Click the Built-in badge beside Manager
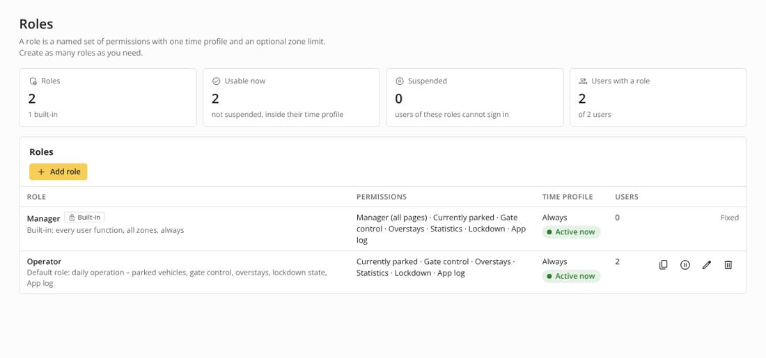This screenshot has width=766, height=358. pyautogui.click(x=84, y=218)
